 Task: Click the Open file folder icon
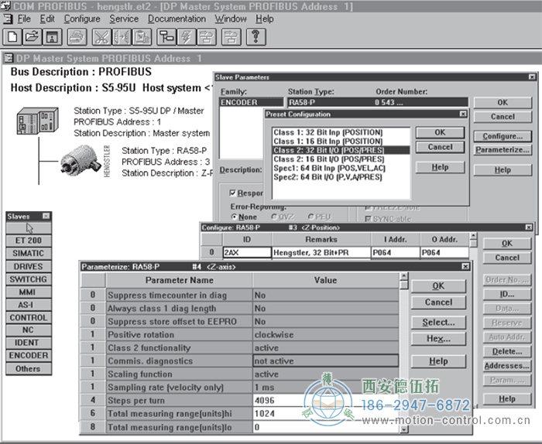[31, 36]
